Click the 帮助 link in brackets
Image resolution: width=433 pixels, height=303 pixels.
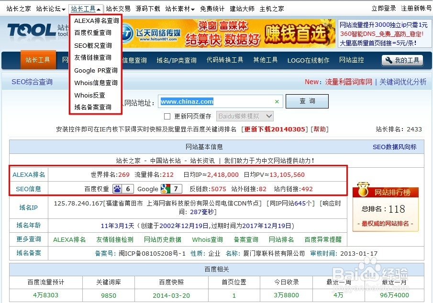pos(320,129)
